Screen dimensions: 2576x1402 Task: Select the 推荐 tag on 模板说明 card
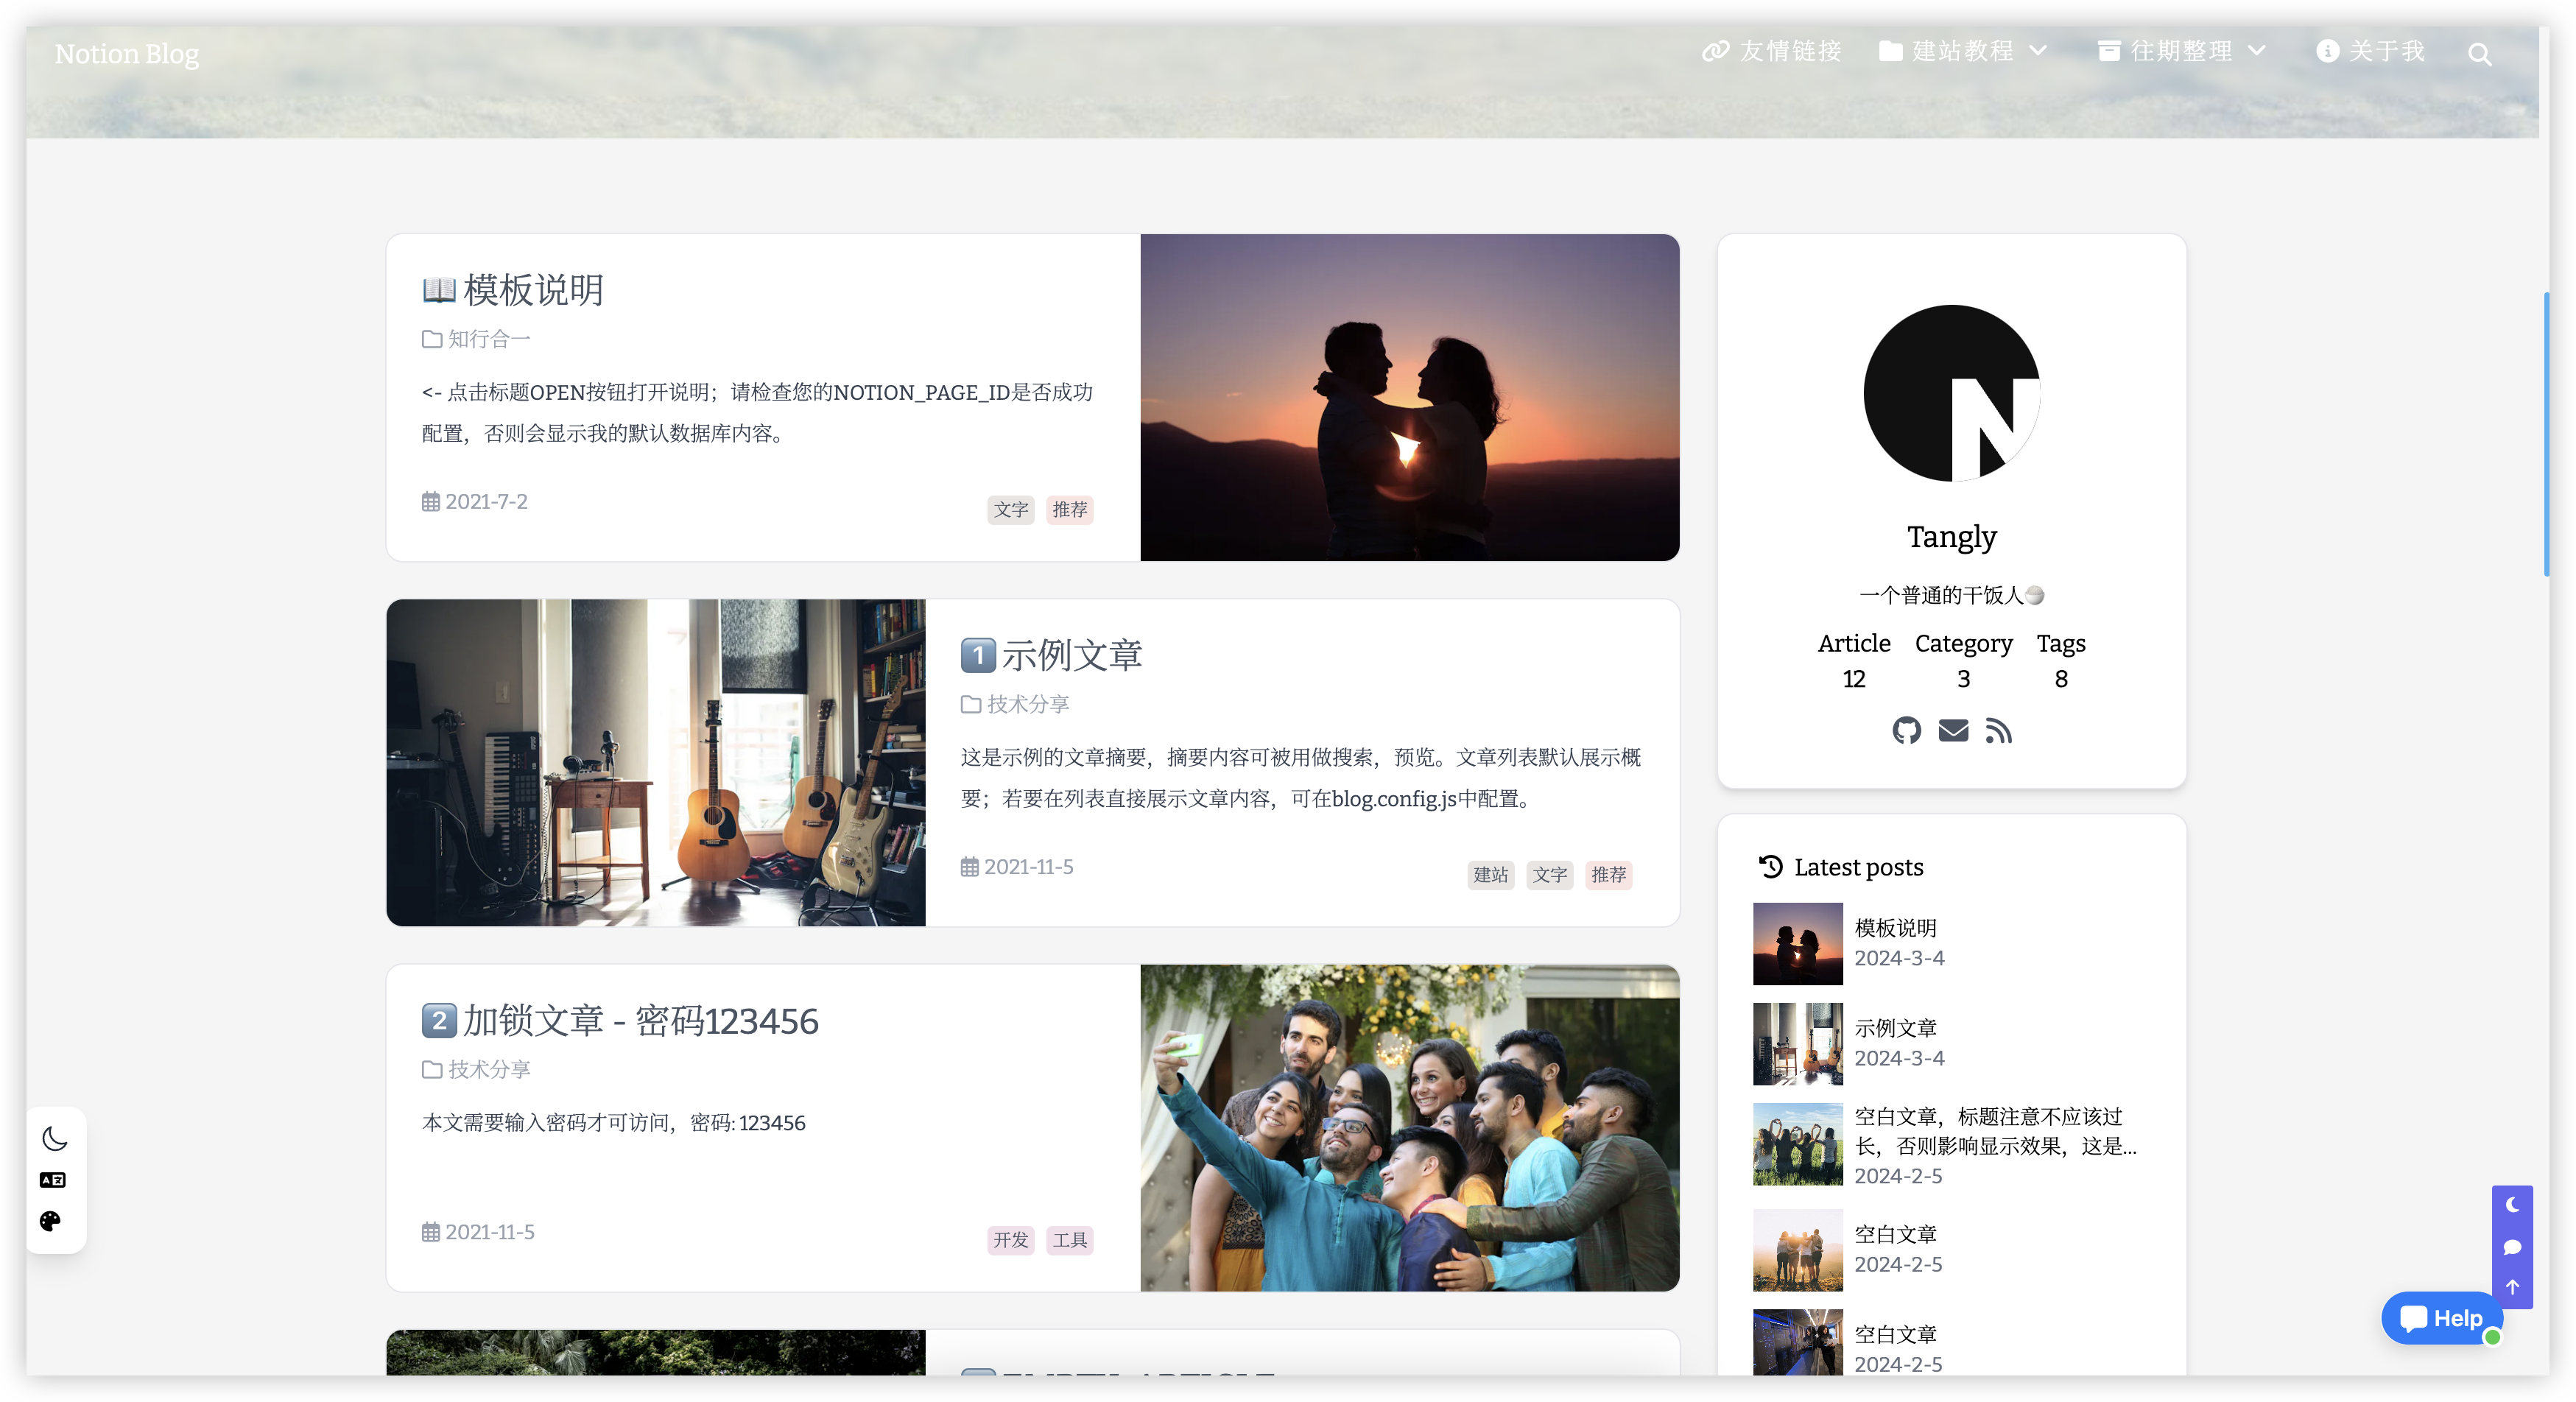click(1070, 510)
